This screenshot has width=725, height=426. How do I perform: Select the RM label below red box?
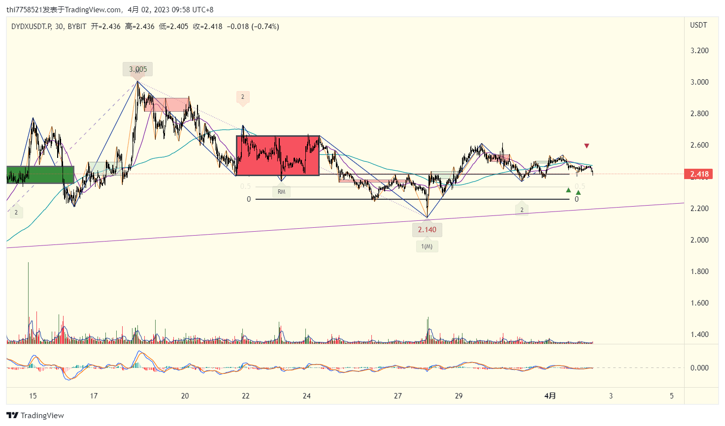click(x=281, y=192)
